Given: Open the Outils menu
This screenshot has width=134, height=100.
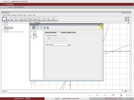Looking at the screenshot, I should (25, 15).
